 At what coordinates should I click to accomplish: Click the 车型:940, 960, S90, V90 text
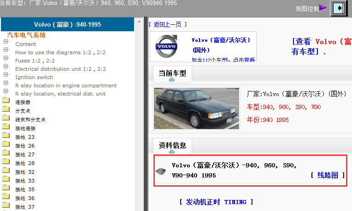tap(284, 107)
